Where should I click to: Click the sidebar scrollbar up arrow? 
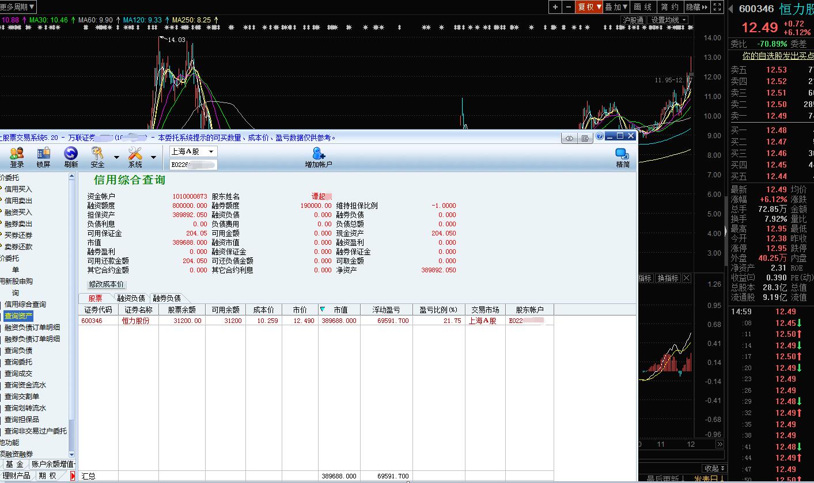coord(72,177)
